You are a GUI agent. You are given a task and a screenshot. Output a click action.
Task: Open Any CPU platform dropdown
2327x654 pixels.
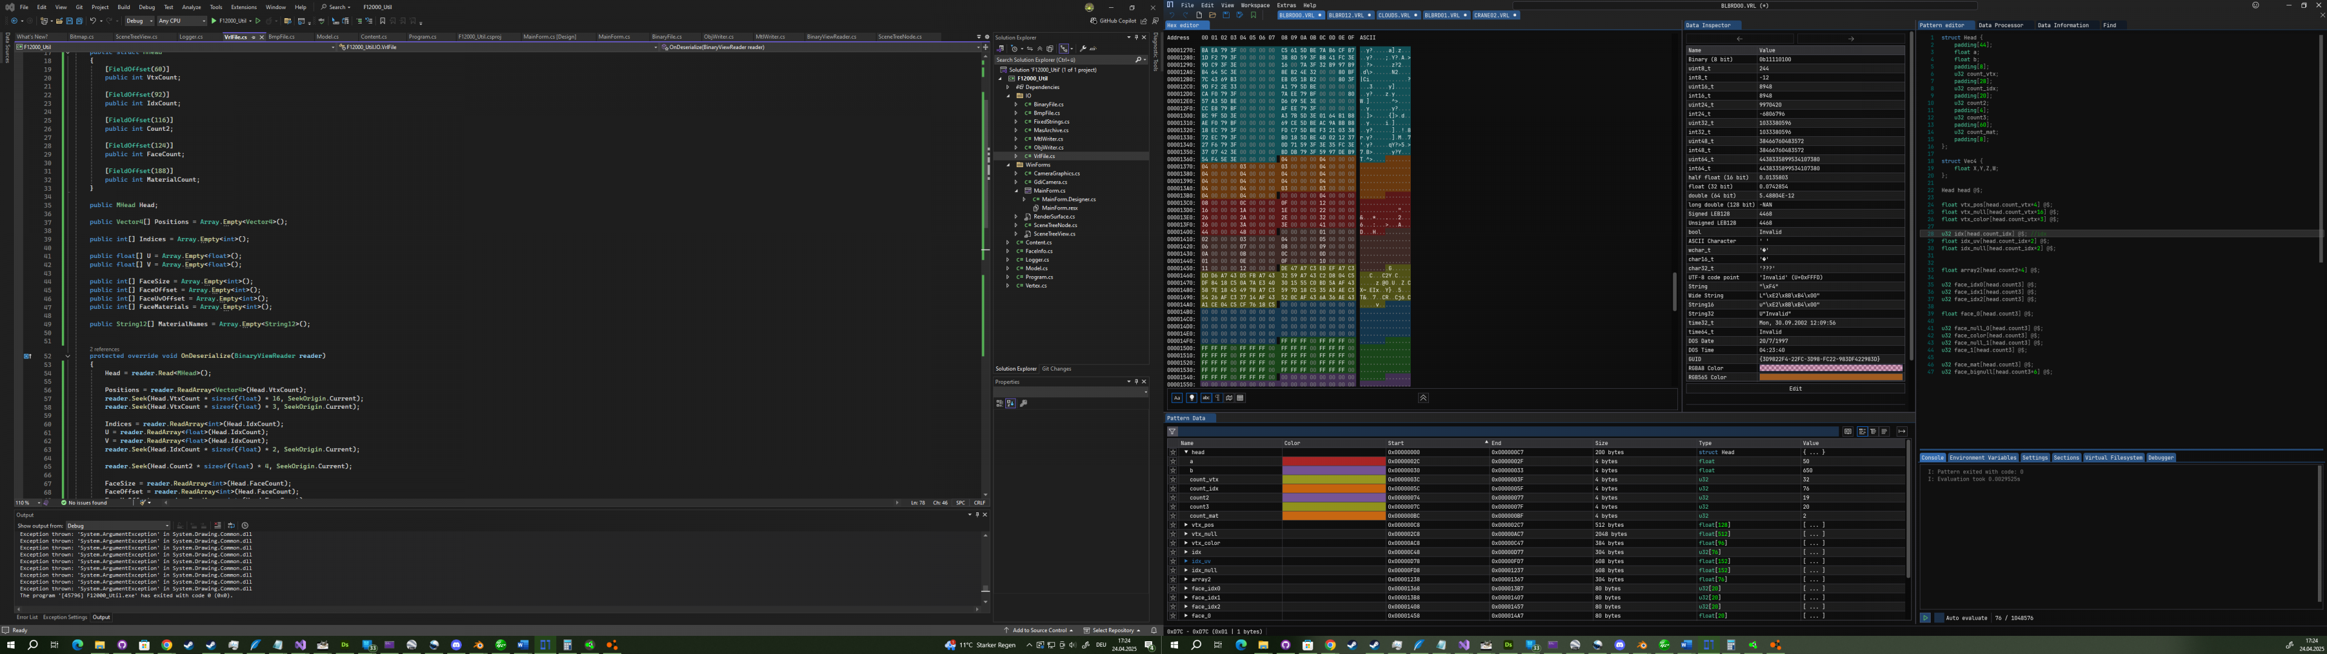point(182,21)
